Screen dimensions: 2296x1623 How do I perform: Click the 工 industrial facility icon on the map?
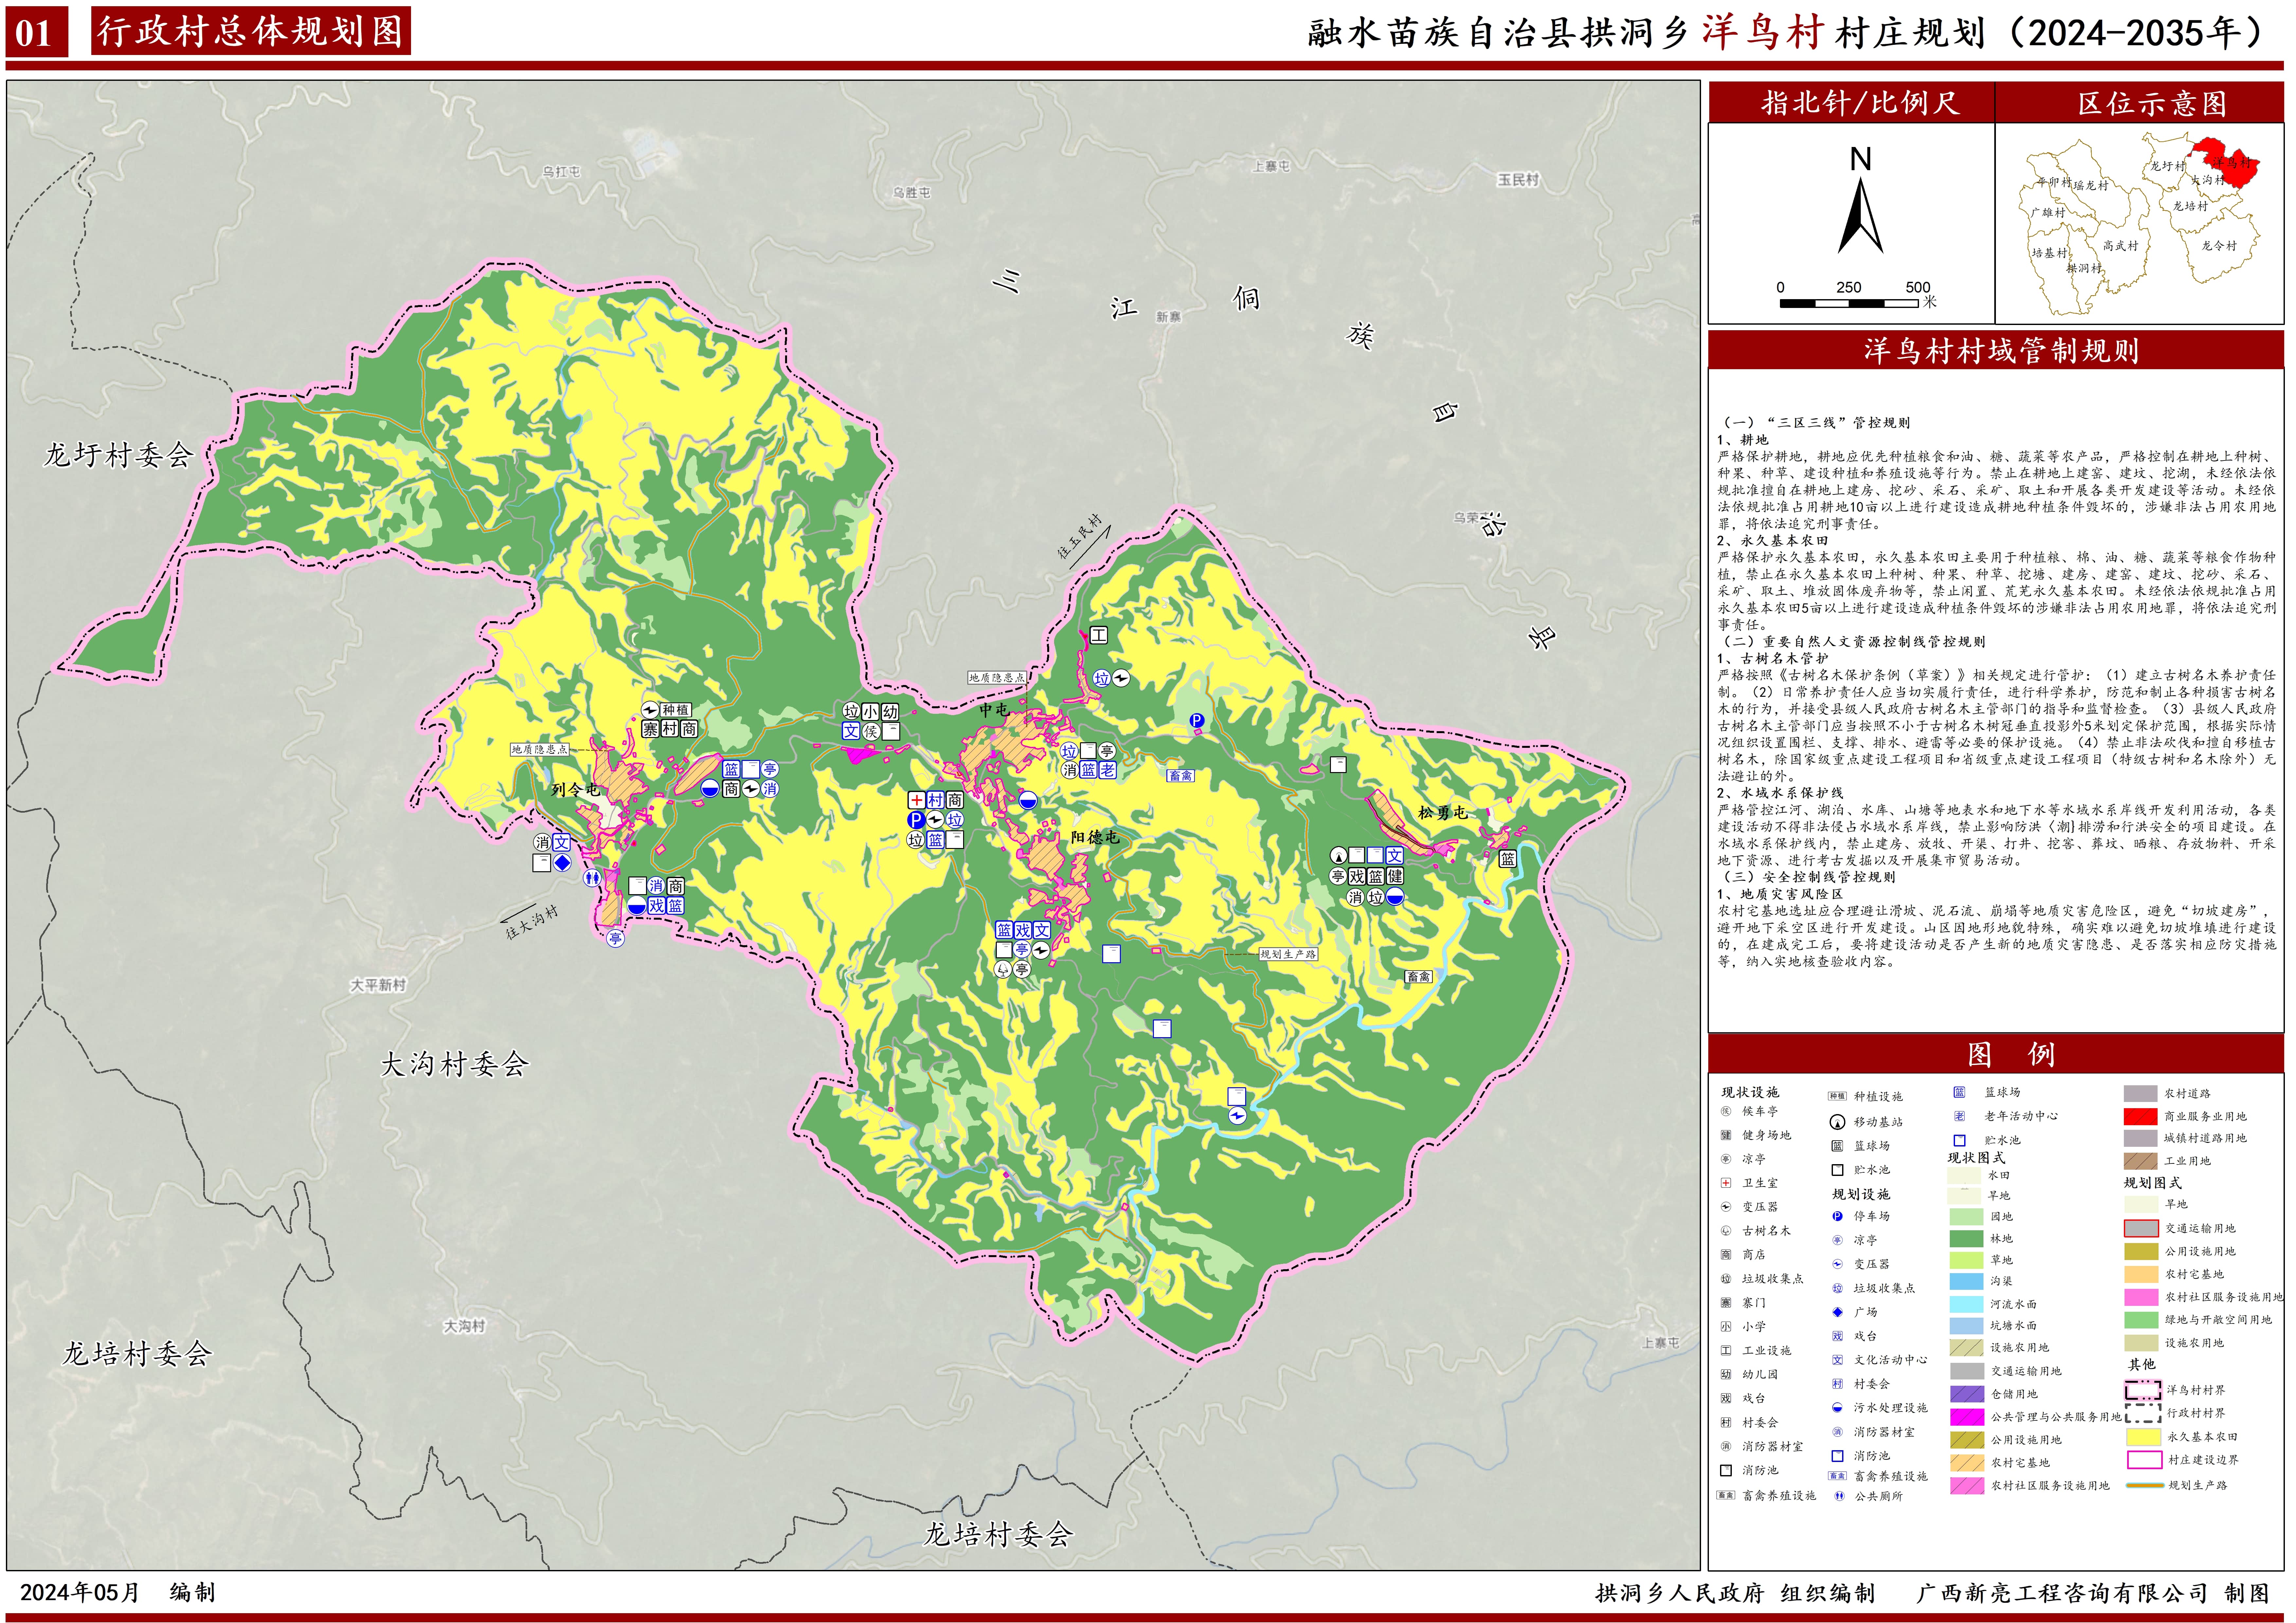[1099, 635]
